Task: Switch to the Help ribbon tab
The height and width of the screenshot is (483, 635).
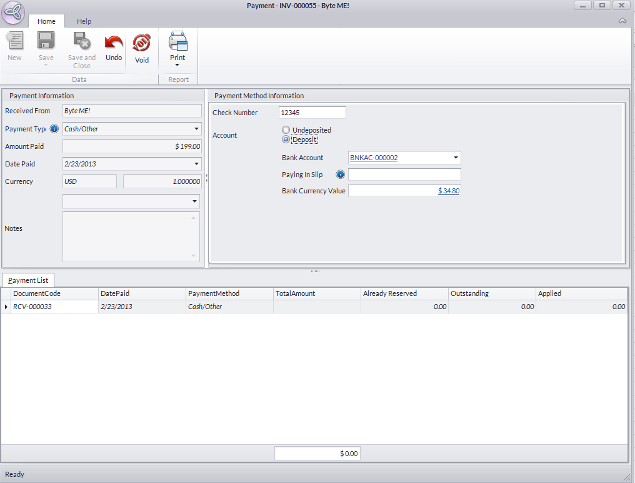Action: (x=84, y=21)
